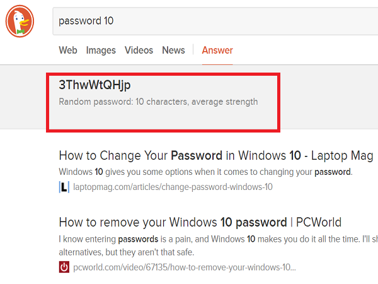
Task: Switch to the Web tab
Action: (x=68, y=50)
